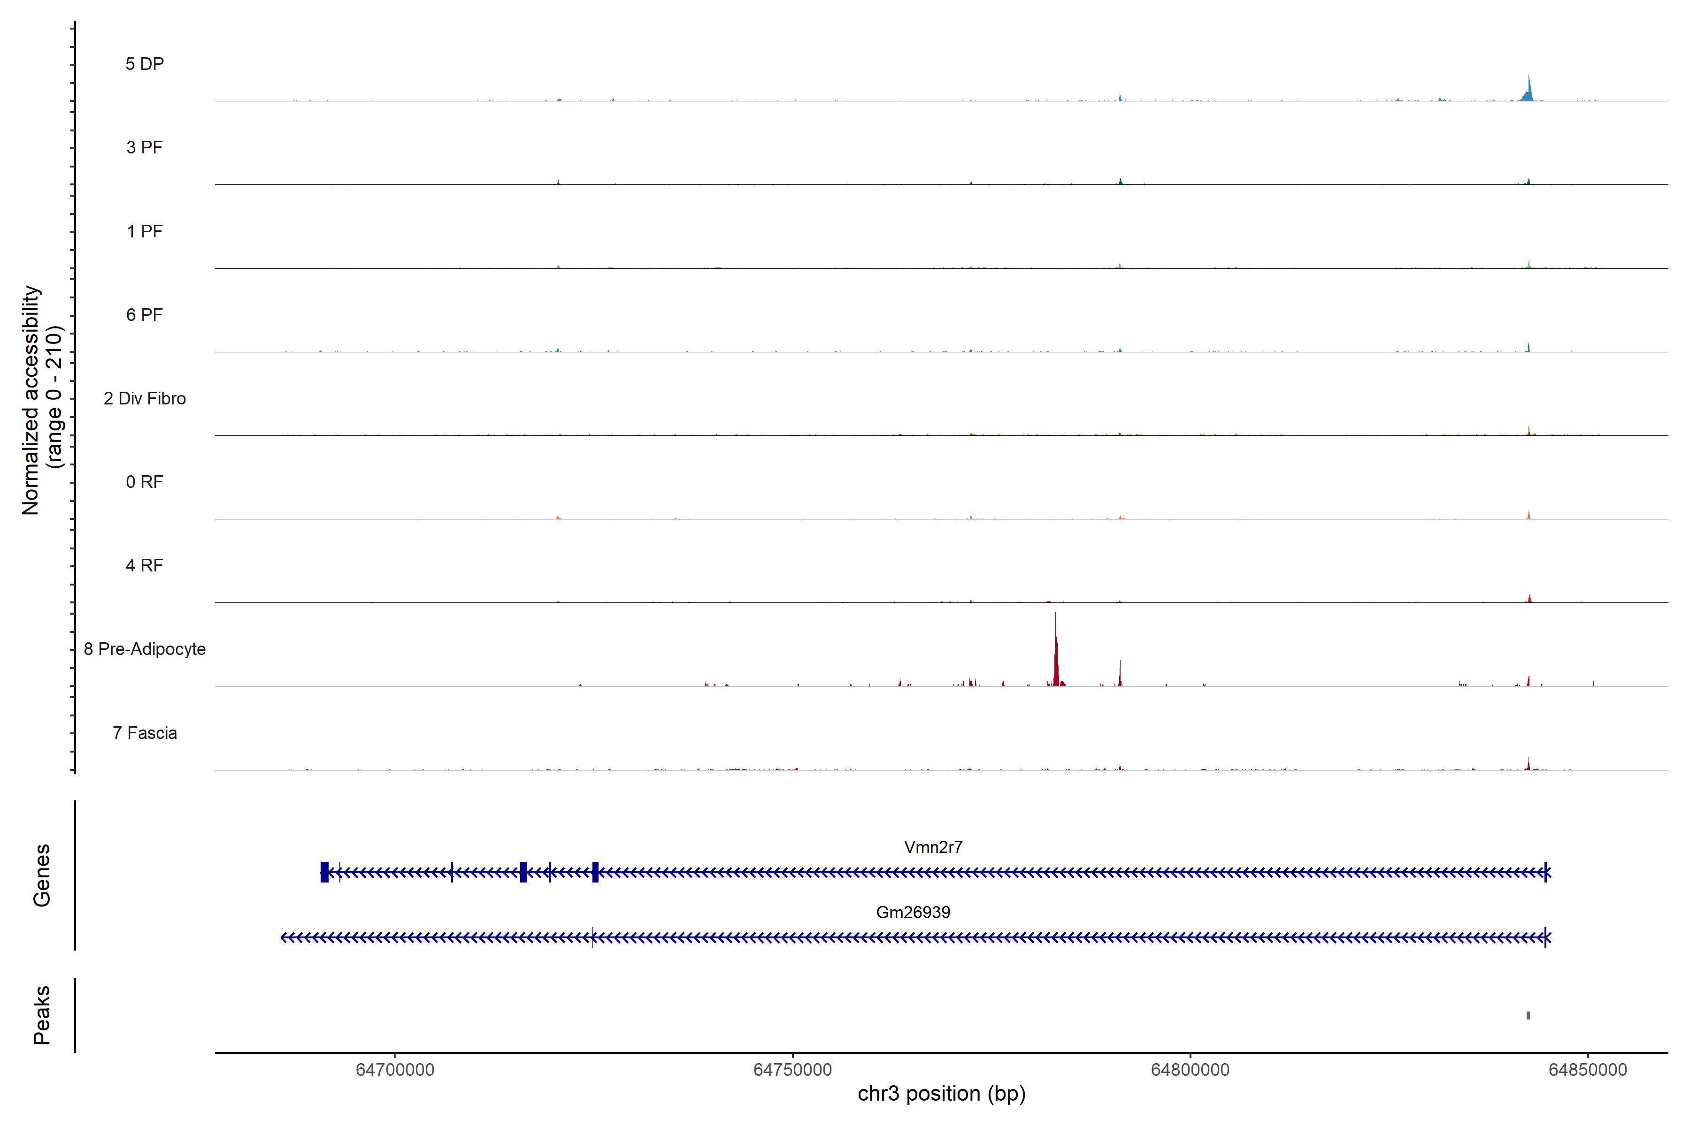
Task: Select the Vmn2r7 gene label
Action: (933, 847)
